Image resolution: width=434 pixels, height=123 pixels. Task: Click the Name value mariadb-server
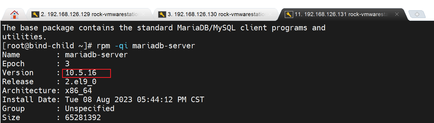pyautogui.click(x=96, y=55)
